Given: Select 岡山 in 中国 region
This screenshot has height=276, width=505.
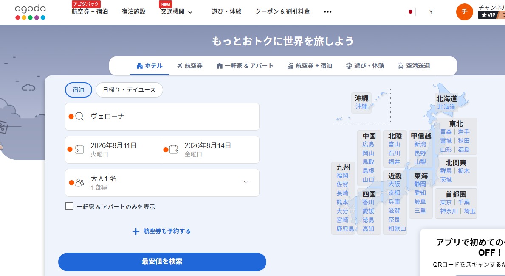Looking at the screenshot, I should (368, 153).
